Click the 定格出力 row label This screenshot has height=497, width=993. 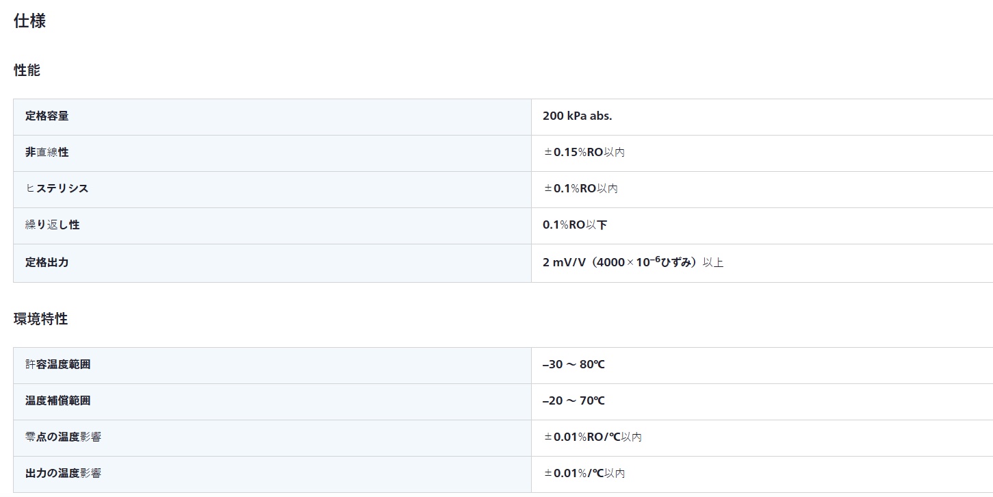coord(47,262)
